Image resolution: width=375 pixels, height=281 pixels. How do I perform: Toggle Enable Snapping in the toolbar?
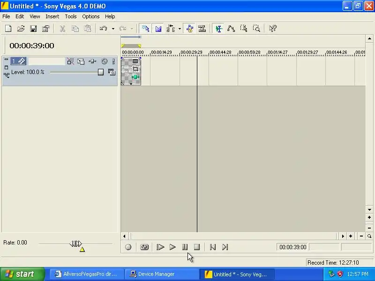pos(145,29)
